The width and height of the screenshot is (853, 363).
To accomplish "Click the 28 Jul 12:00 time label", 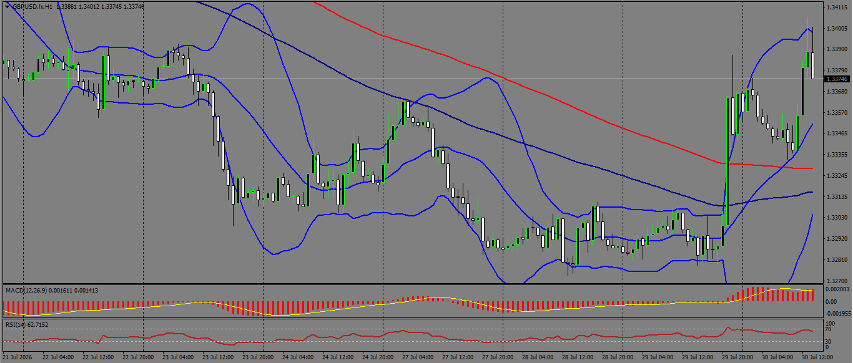I will 578,358.
